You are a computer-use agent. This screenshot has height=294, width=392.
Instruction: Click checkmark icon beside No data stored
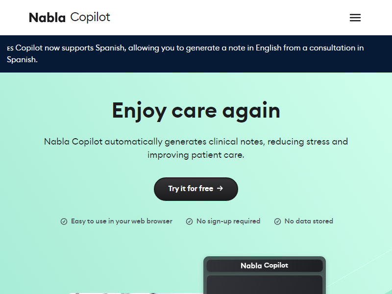[277, 221]
